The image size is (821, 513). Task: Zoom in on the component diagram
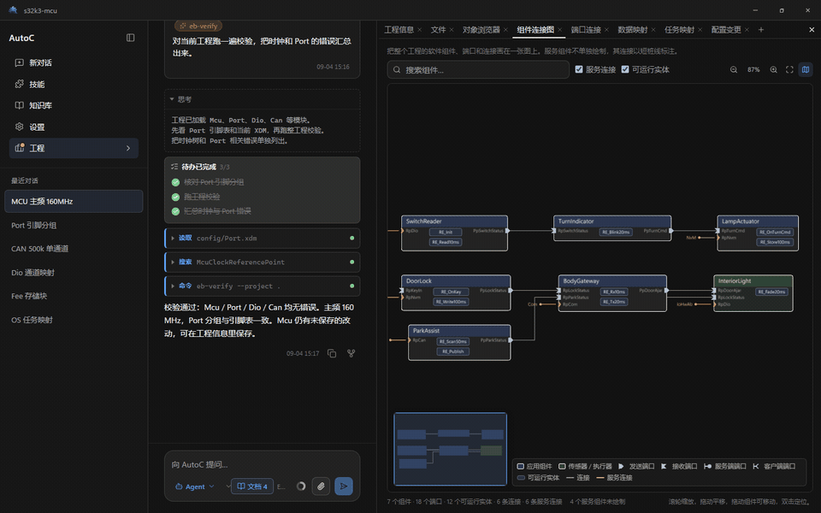(773, 69)
